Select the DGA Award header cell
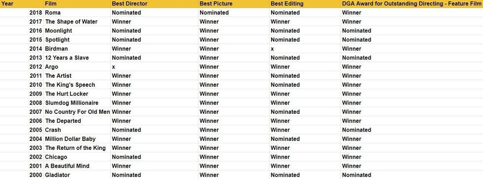483x179 pixels. pyautogui.click(x=412, y=3)
